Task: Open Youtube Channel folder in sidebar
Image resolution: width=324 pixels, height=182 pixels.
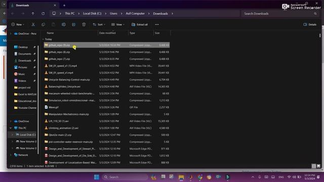Action: point(25,108)
